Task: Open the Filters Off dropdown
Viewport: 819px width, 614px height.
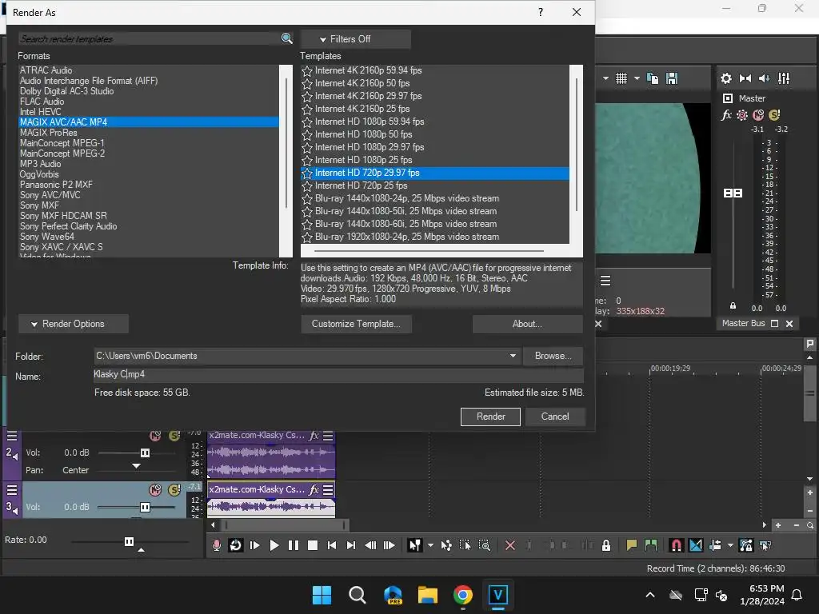Action: [356, 39]
